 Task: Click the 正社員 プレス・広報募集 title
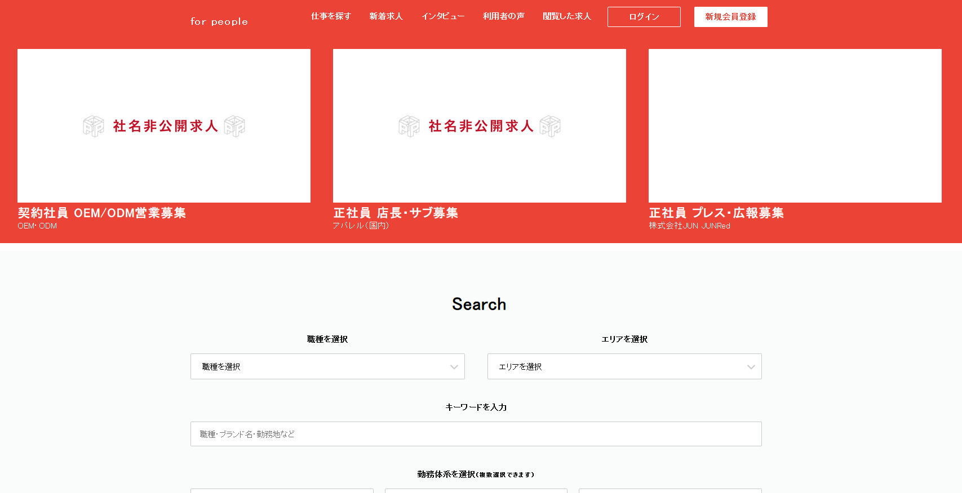tap(716, 213)
